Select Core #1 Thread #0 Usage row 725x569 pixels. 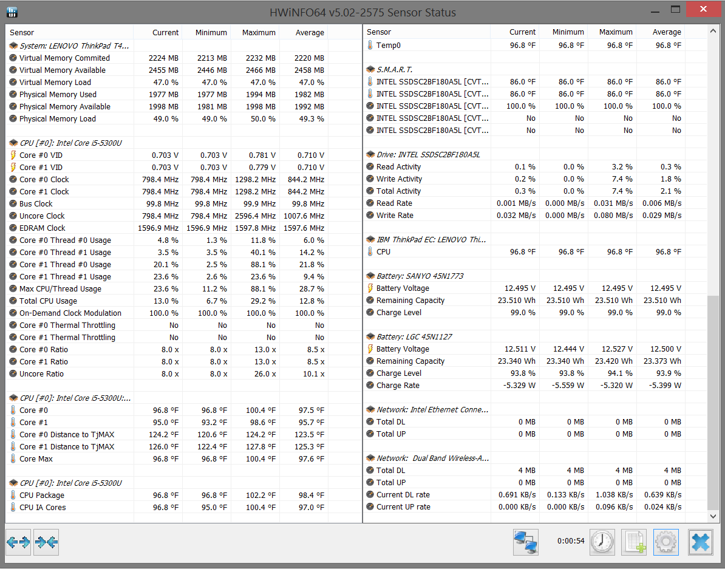[183, 264]
